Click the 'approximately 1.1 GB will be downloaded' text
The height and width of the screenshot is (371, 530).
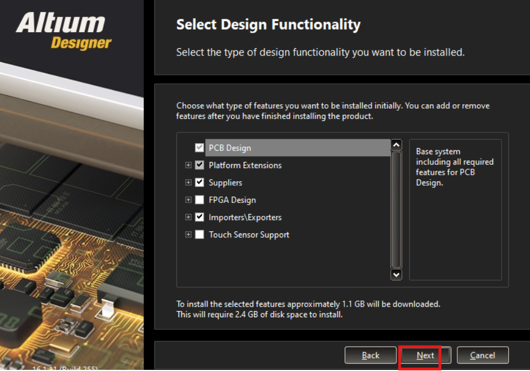tap(364, 304)
